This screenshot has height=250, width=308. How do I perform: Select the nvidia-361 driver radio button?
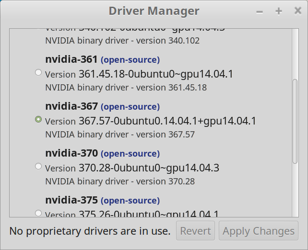[x=38, y=73]
